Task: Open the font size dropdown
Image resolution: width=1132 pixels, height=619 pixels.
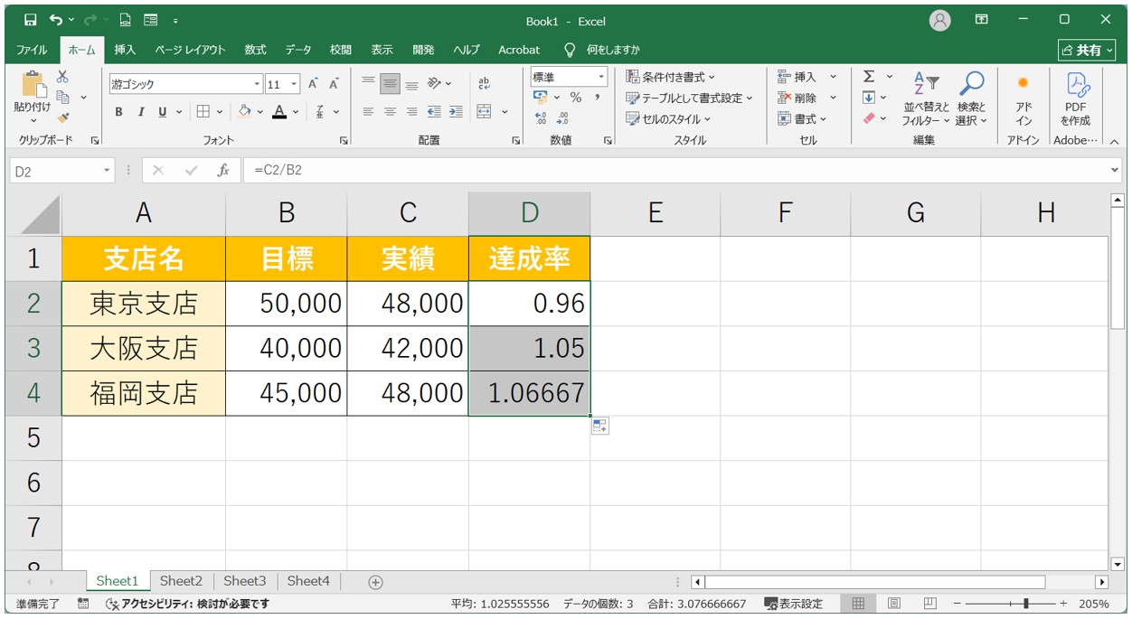Action: pos(295,84)
